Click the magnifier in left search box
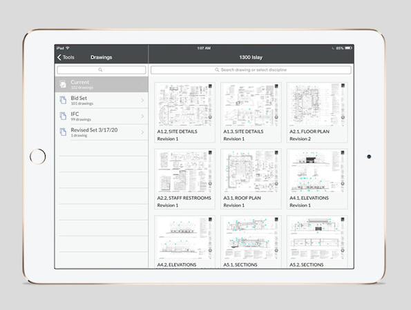This screenshot has width=411, height=310. (100, 70)
